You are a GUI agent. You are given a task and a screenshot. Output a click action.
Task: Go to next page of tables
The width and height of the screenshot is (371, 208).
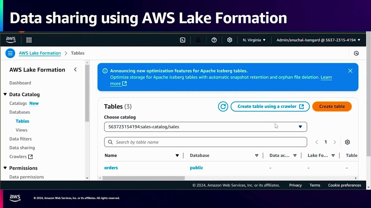tap(335, 142)
